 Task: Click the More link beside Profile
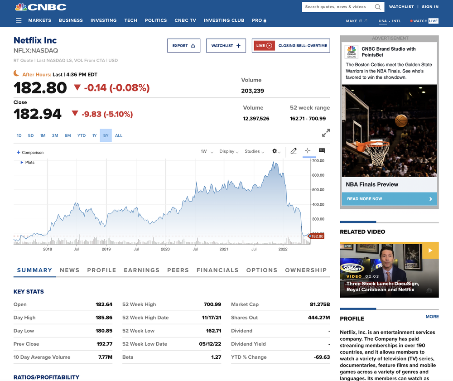(432, 317)
